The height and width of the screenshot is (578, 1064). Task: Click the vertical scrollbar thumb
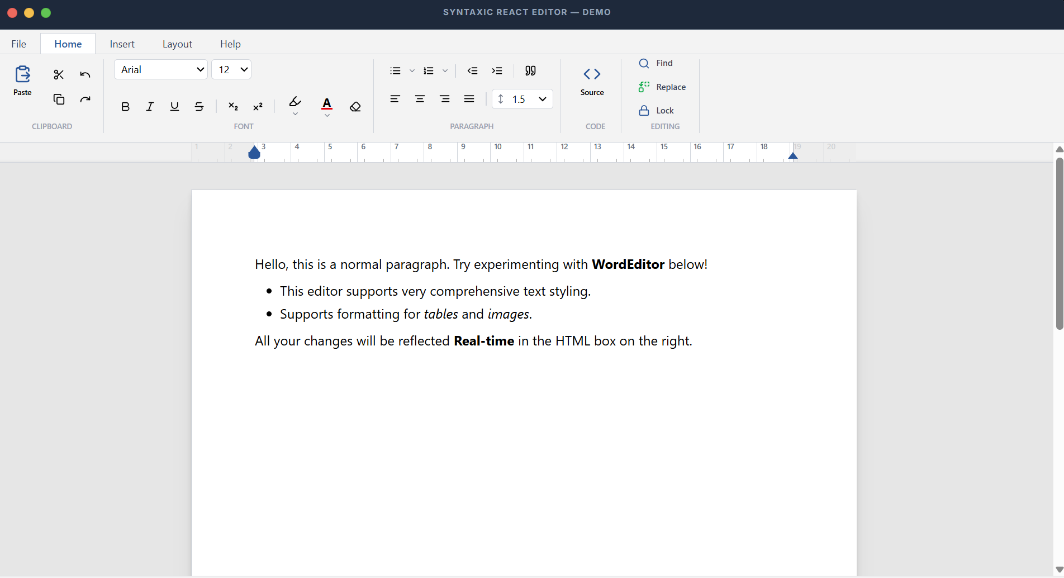1059,244
